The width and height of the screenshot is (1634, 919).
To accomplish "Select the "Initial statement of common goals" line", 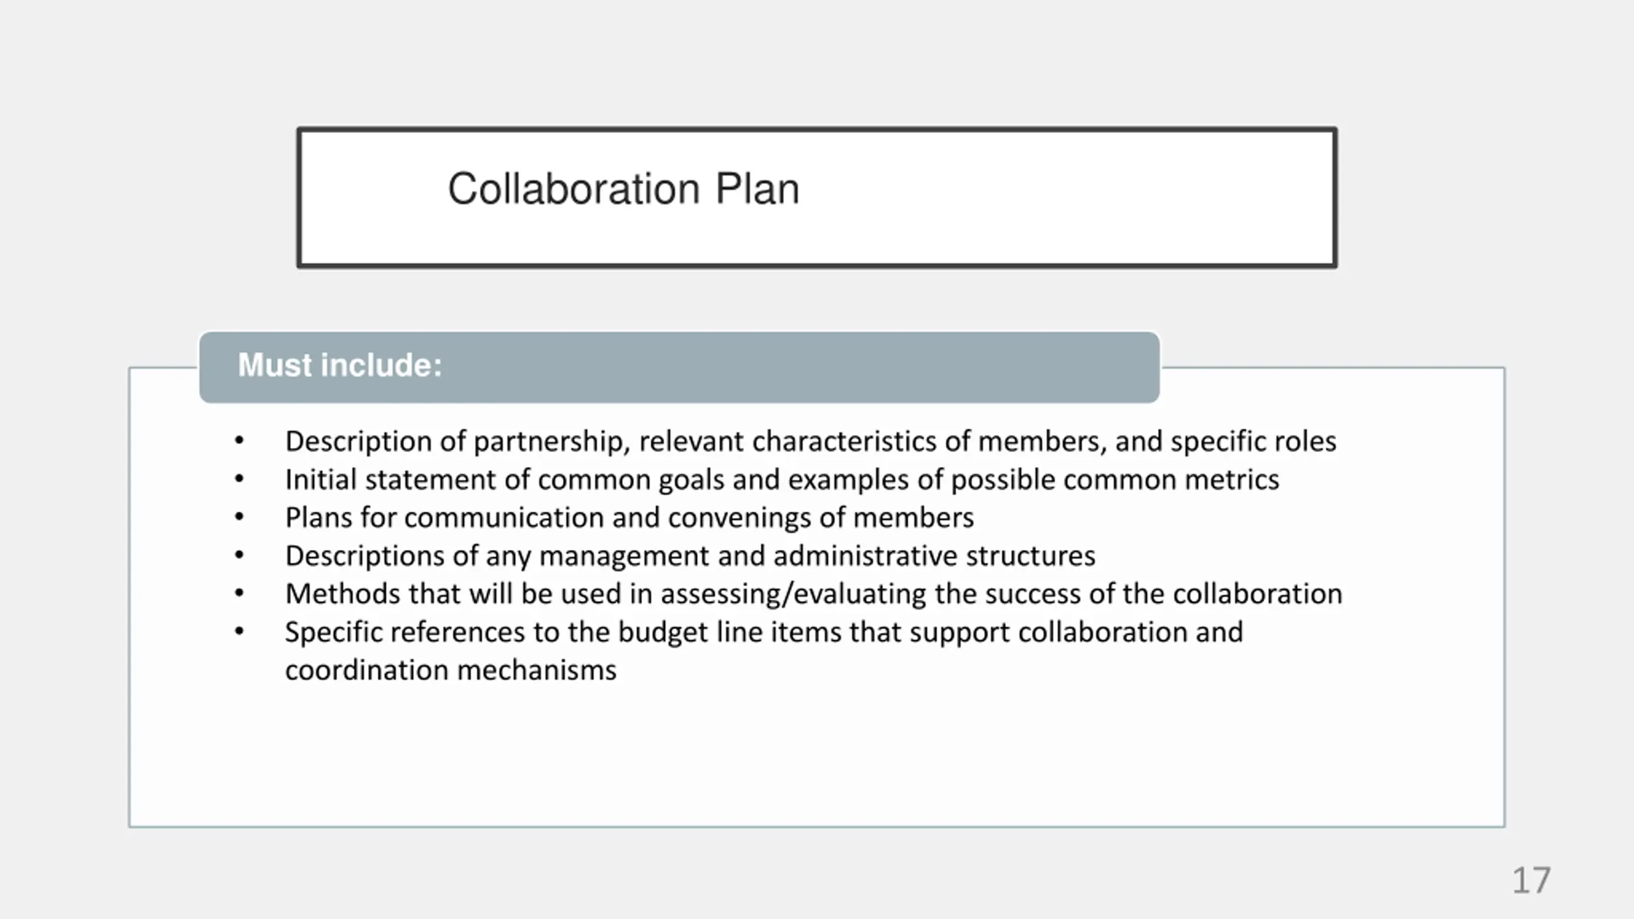I will 781,480.
